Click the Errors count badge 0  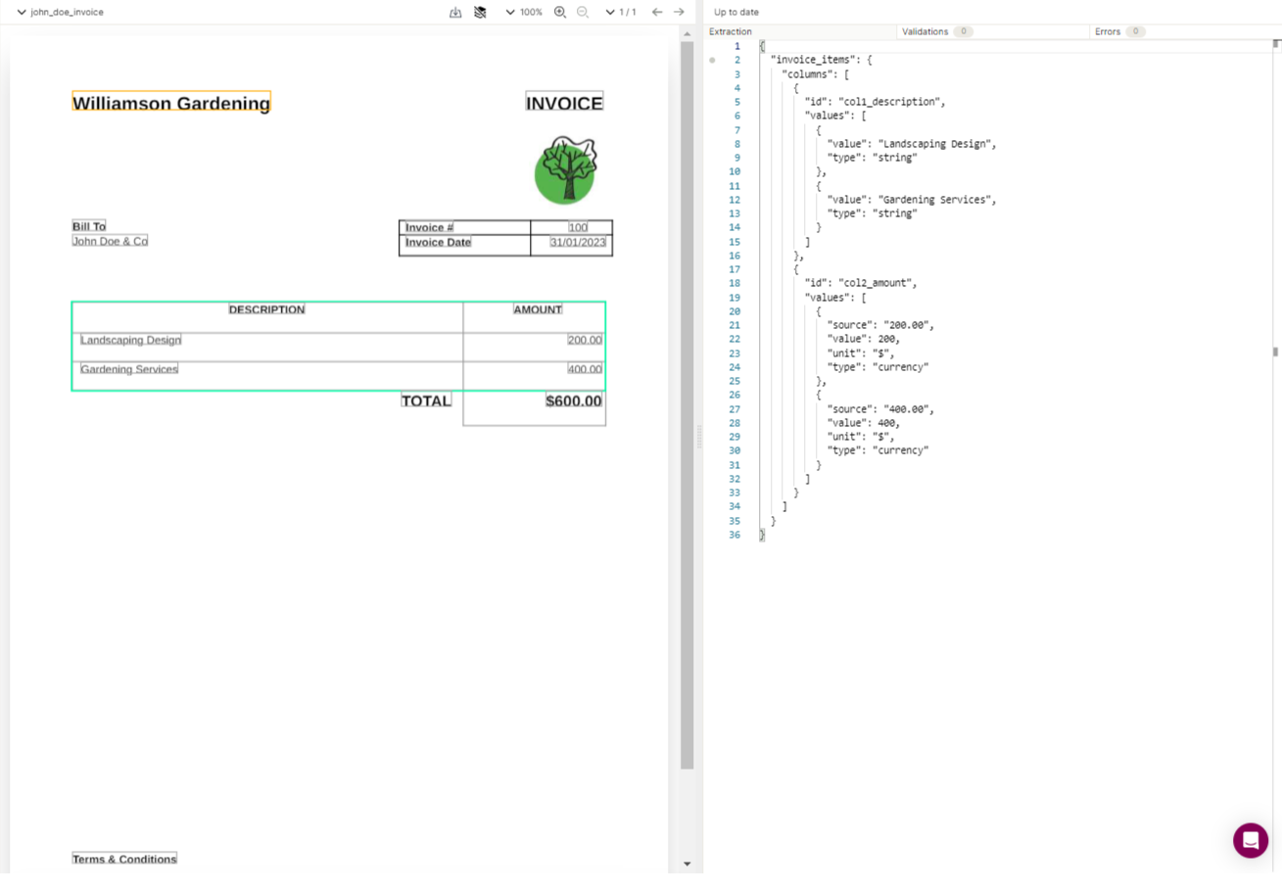[1135, 31]
